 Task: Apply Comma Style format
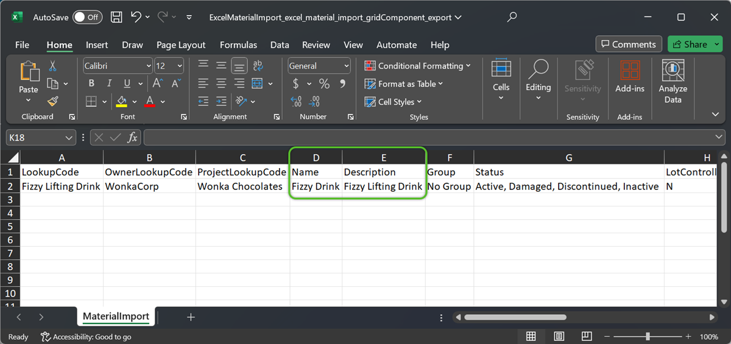[x=342, y=83]
